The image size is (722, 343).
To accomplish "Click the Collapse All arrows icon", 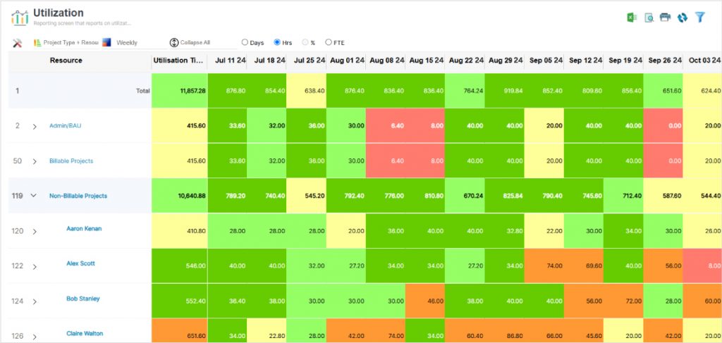I will [174, 43].
